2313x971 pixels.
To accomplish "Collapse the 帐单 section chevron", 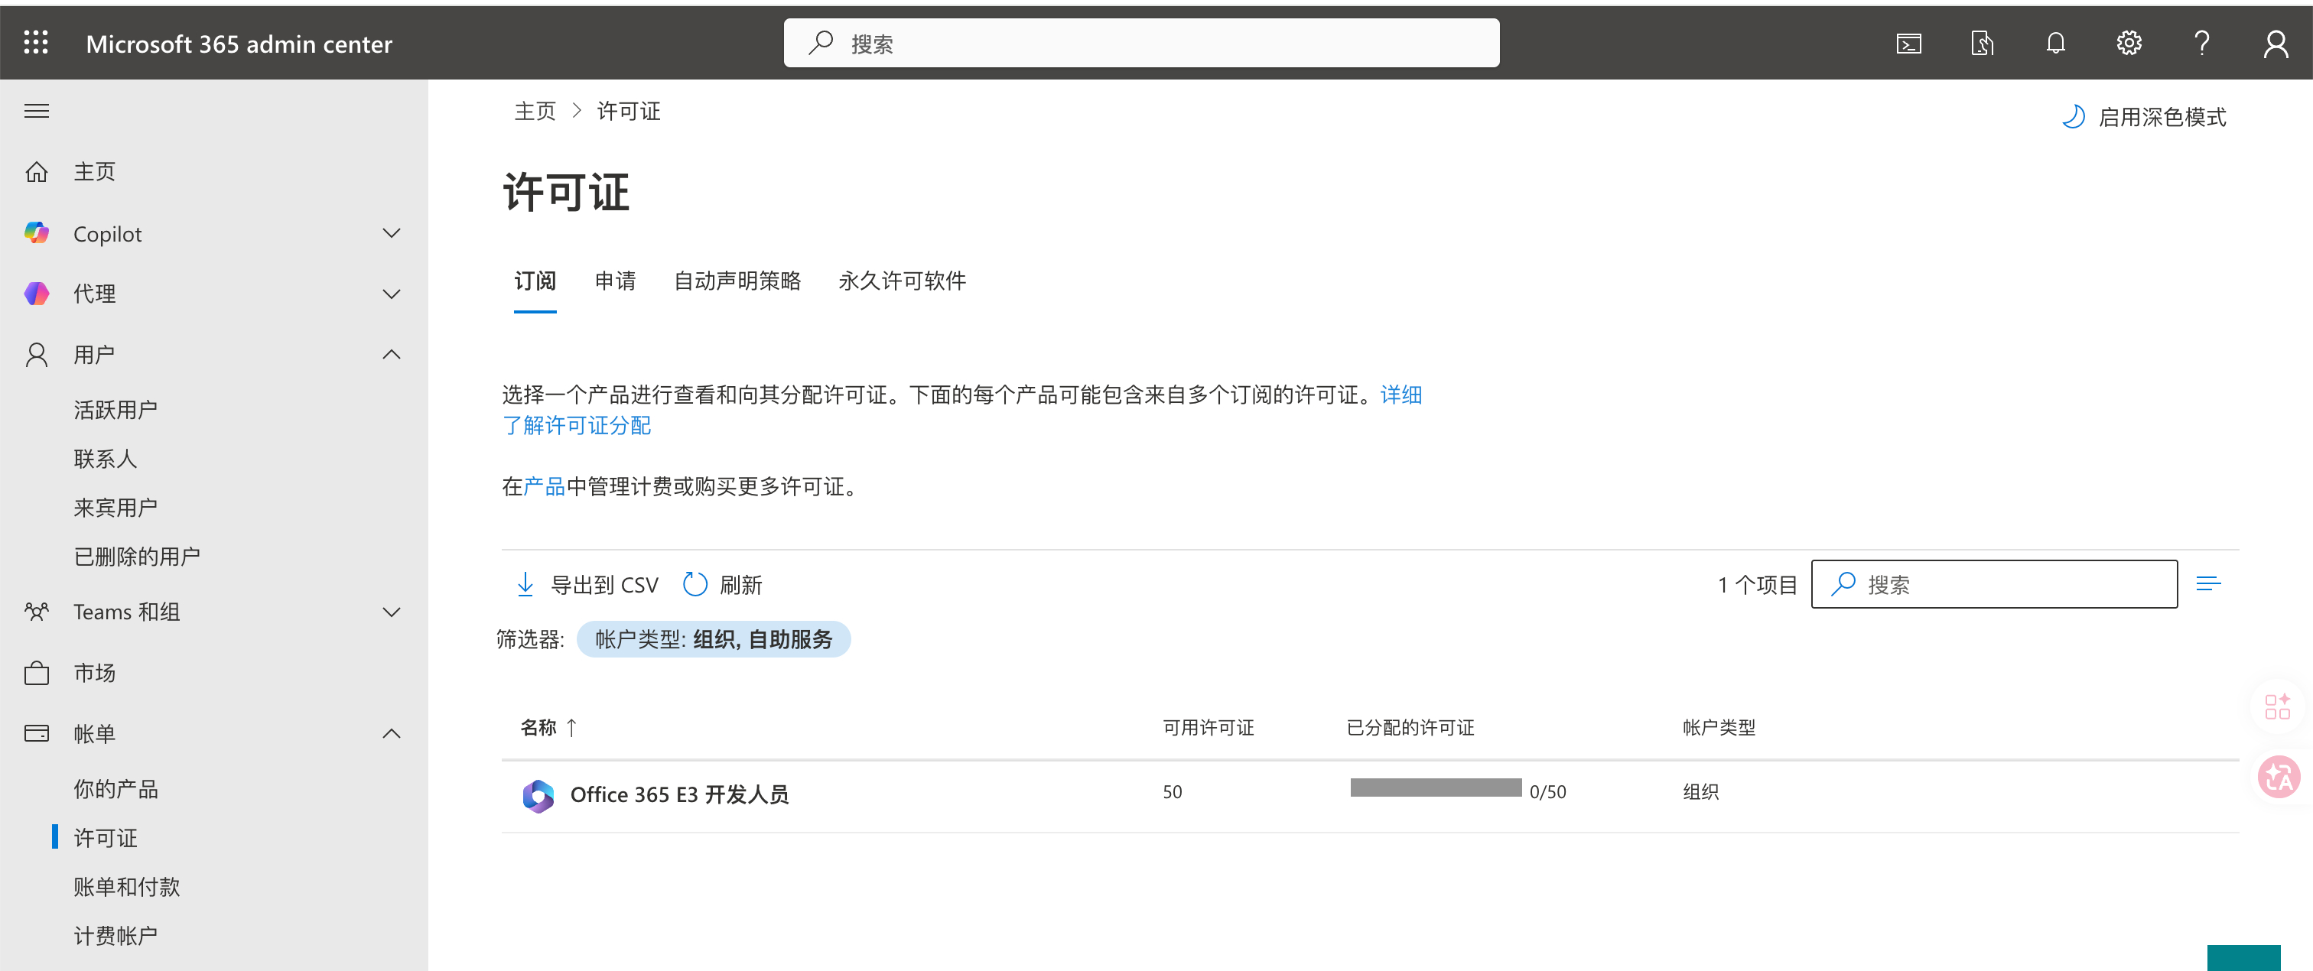I will tap(392, 733).
